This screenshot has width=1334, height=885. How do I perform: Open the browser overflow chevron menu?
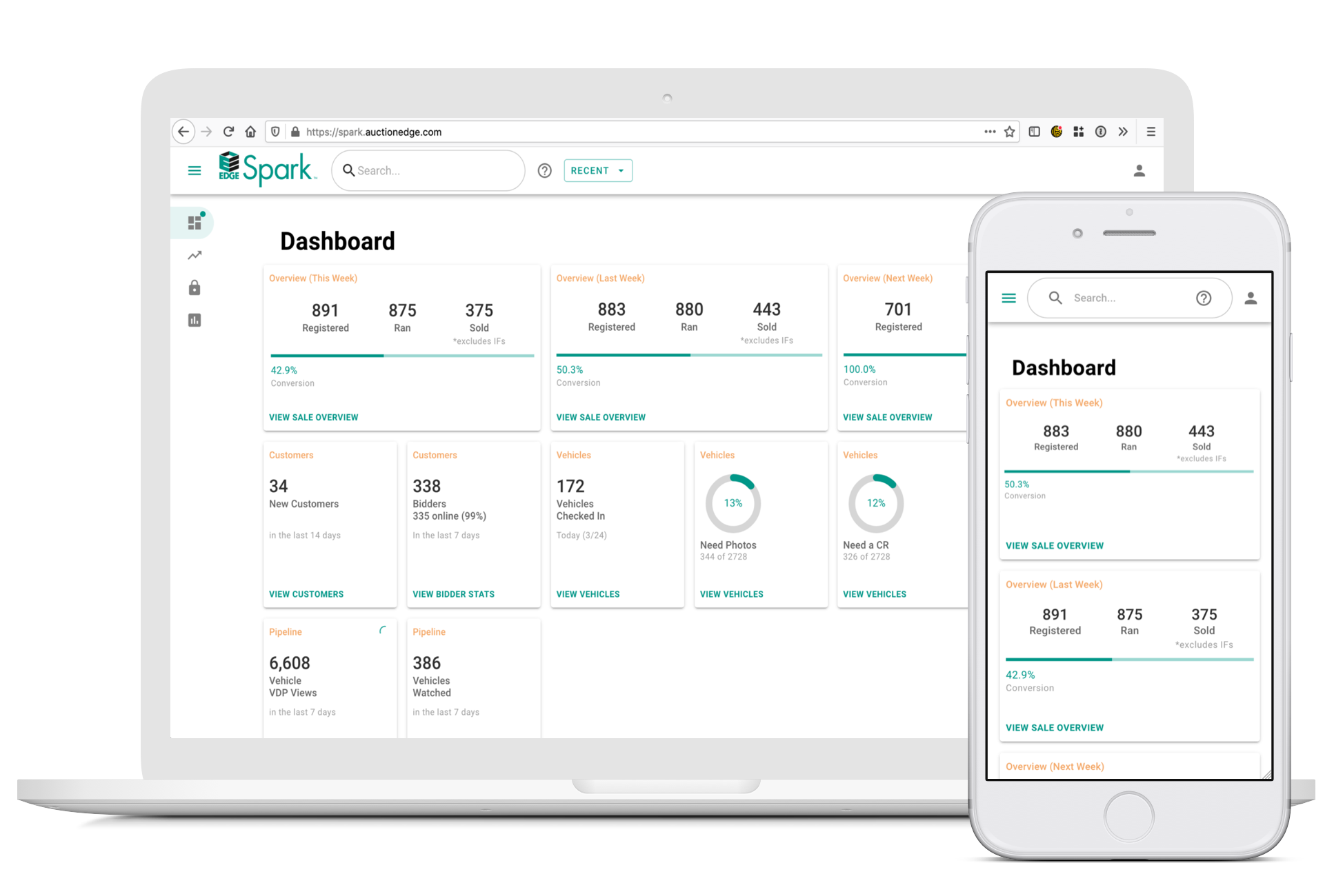[1124, 131]
